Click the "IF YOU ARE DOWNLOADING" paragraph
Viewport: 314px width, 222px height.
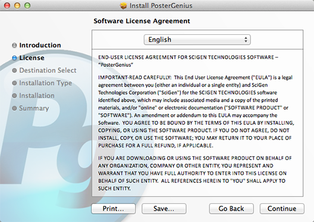(x=195, y=173)
